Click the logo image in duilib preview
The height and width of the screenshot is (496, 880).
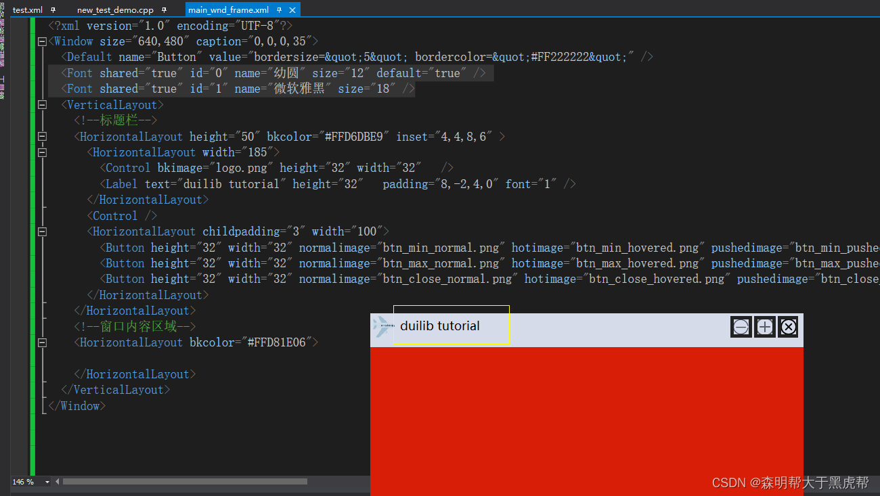382,327
